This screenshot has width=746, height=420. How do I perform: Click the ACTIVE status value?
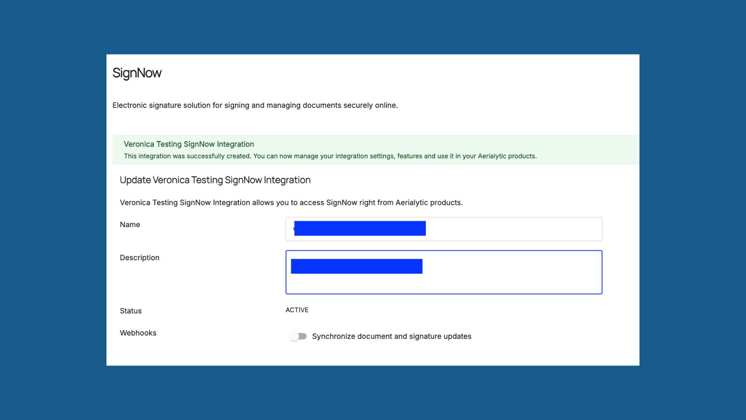(297, 310)
